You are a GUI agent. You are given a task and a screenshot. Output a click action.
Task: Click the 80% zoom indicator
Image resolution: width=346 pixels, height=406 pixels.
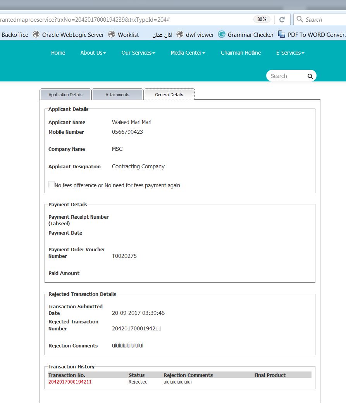[x=262, y=19]
